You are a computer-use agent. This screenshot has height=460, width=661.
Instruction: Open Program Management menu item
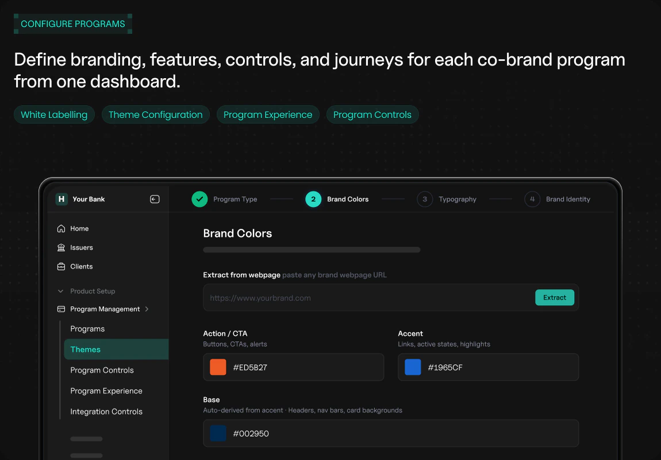pos(105,309)
